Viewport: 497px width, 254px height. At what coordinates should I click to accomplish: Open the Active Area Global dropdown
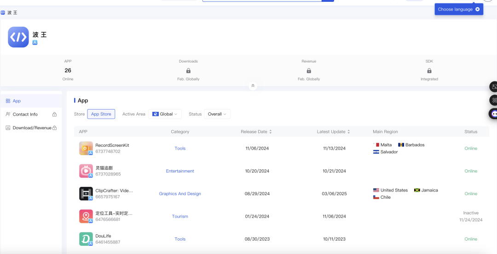point(165,114)
